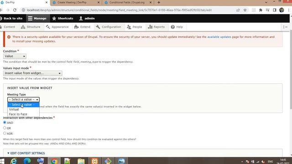Choose the '- Select a value -' option

pyautogui.click(x=23, y=105)
